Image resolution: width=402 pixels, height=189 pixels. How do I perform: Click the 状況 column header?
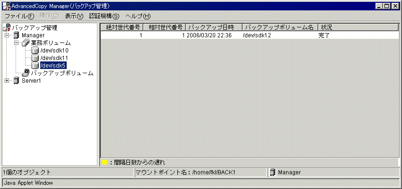[x=358, y=27]
